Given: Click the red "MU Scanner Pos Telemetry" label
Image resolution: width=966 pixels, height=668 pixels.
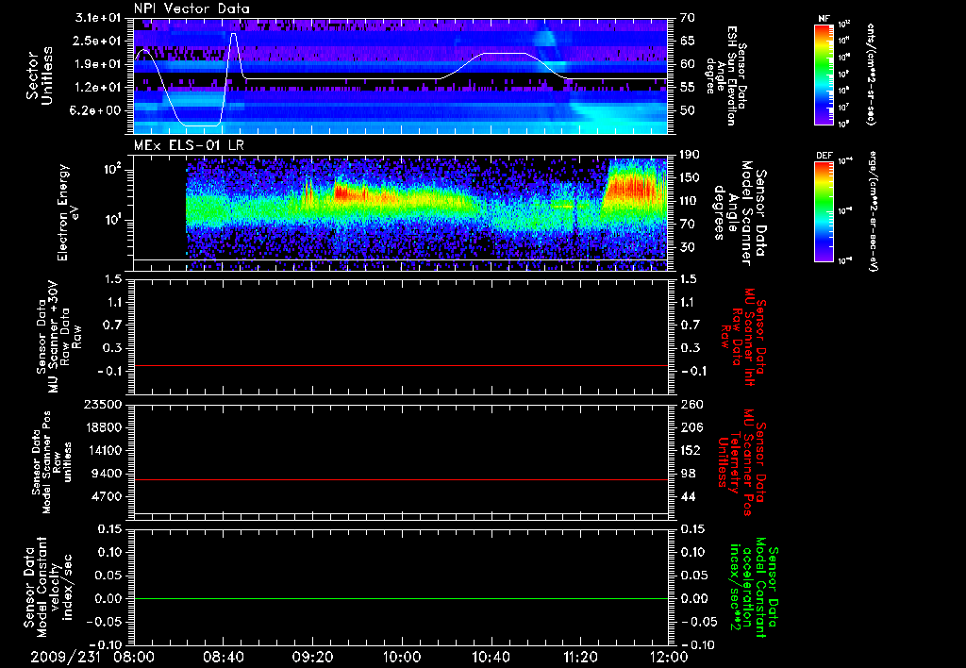Looking at the screenshot, I should [741, 462].
